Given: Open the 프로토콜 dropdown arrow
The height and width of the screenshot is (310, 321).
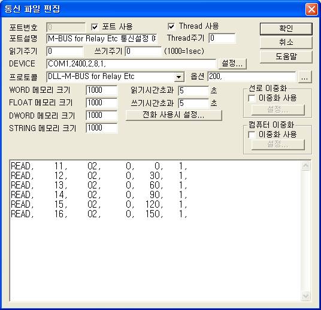Looking at the screenshot, I should 178,77.
